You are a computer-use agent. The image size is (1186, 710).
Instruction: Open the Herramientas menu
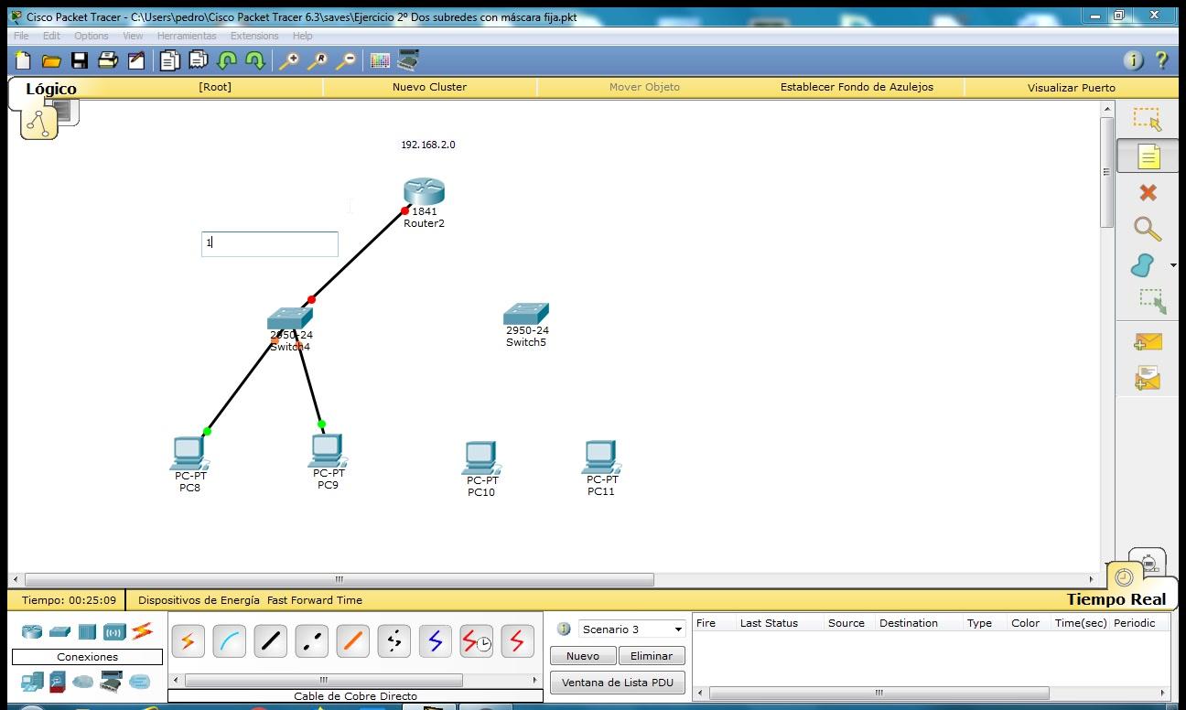pyautogui.click(x=187, y=36)
